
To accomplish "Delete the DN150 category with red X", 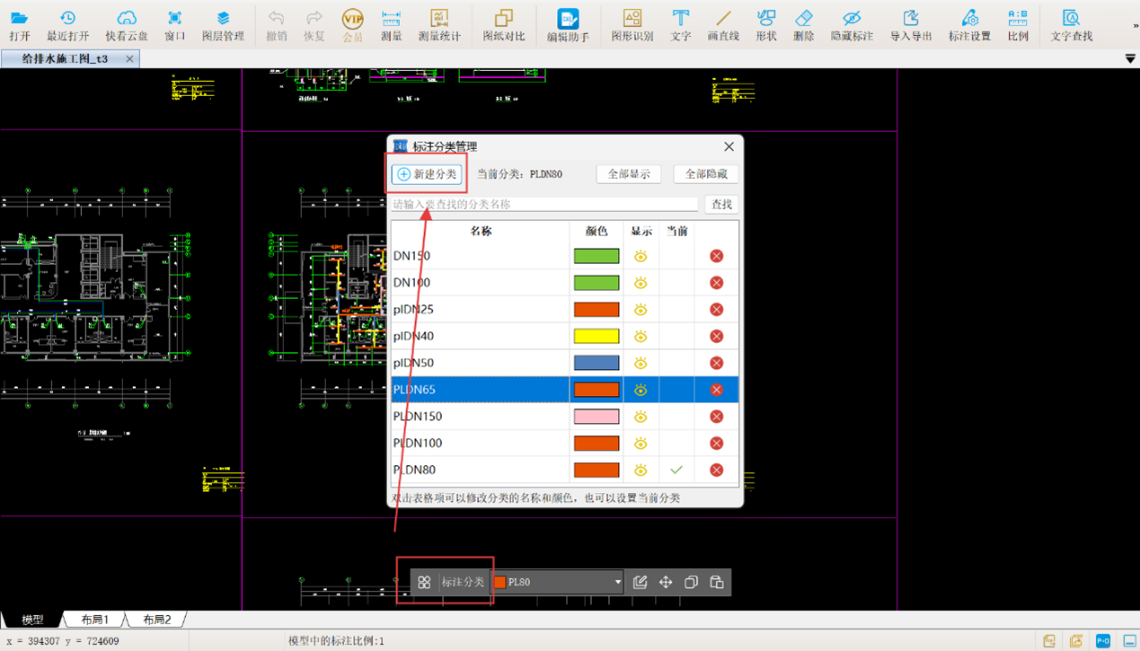I will point(716,256).
